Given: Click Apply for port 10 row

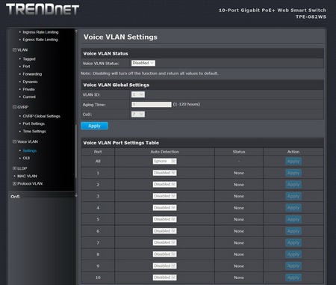Looking at the screenshot, I should point(293,278).
